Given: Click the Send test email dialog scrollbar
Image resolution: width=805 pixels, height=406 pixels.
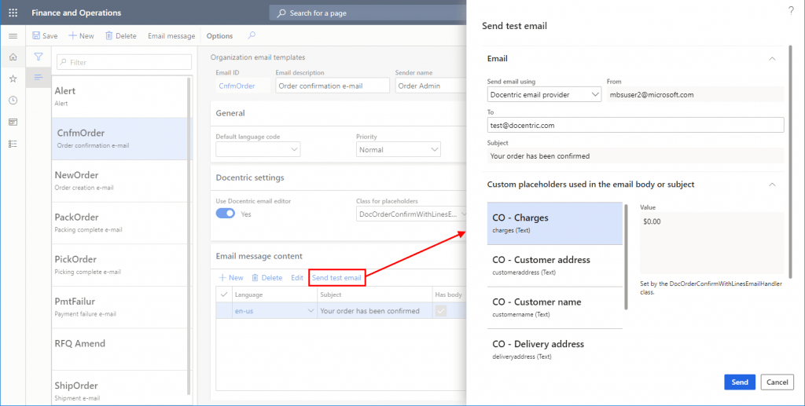Looking at the screenshot, I should coord(791,162).
